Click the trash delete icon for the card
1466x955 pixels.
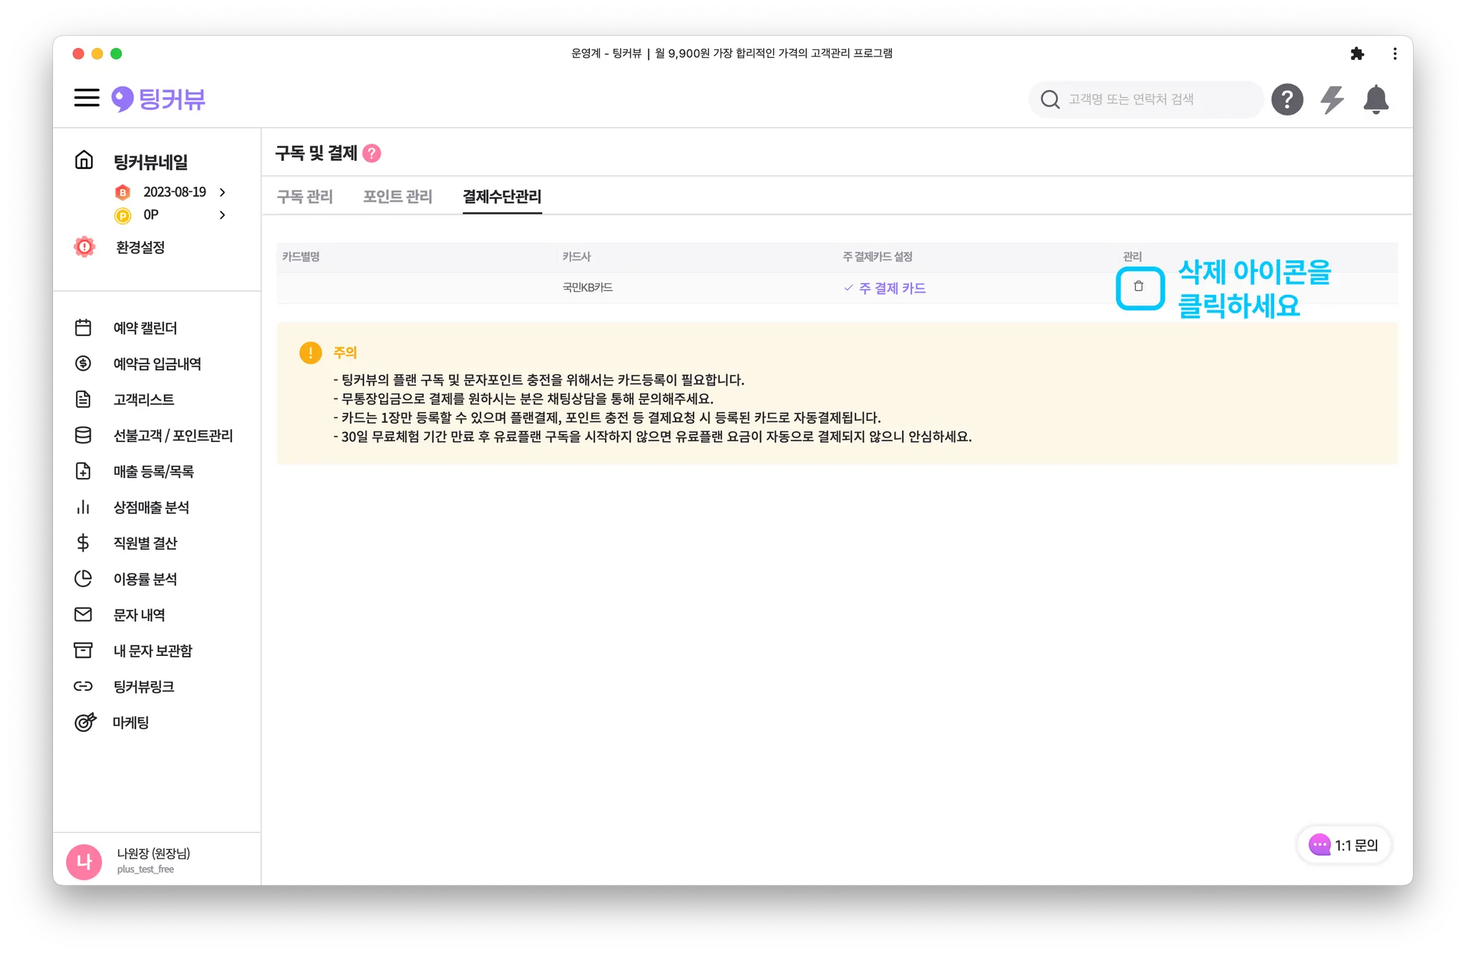pyautogui.click(x=1139, y=287)
